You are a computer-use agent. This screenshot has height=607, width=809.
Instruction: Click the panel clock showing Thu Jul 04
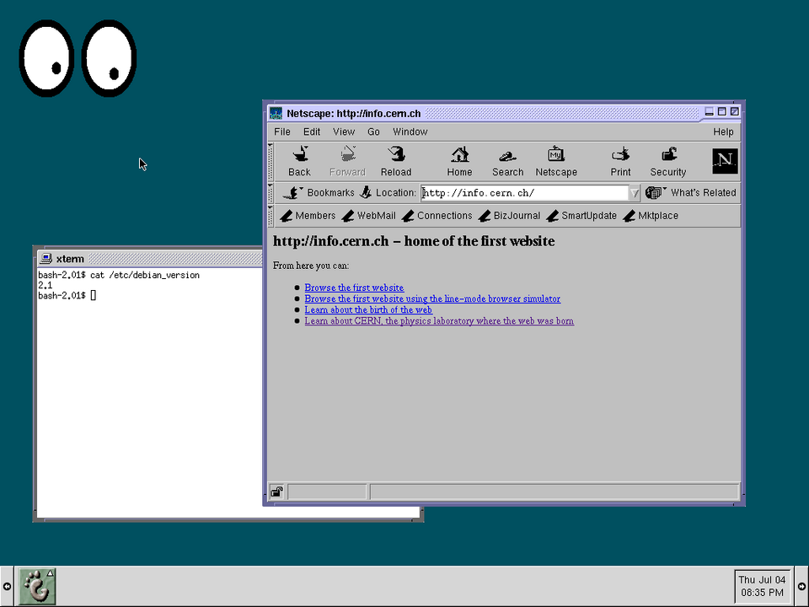[762, 587]
